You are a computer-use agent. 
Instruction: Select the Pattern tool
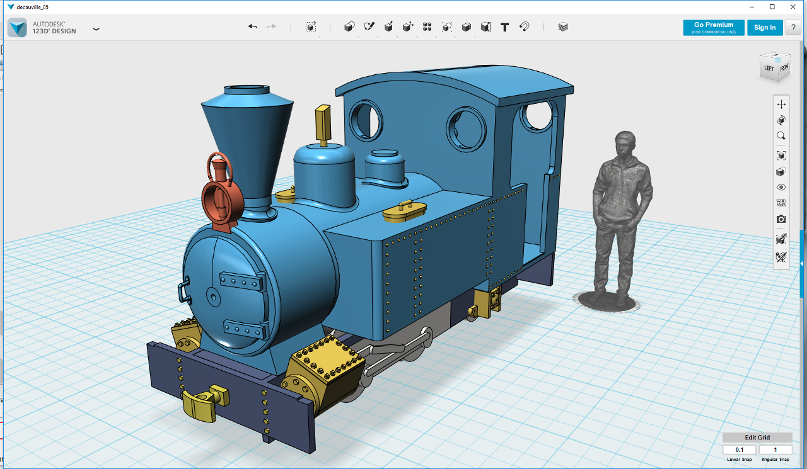(x=427, y=27)
